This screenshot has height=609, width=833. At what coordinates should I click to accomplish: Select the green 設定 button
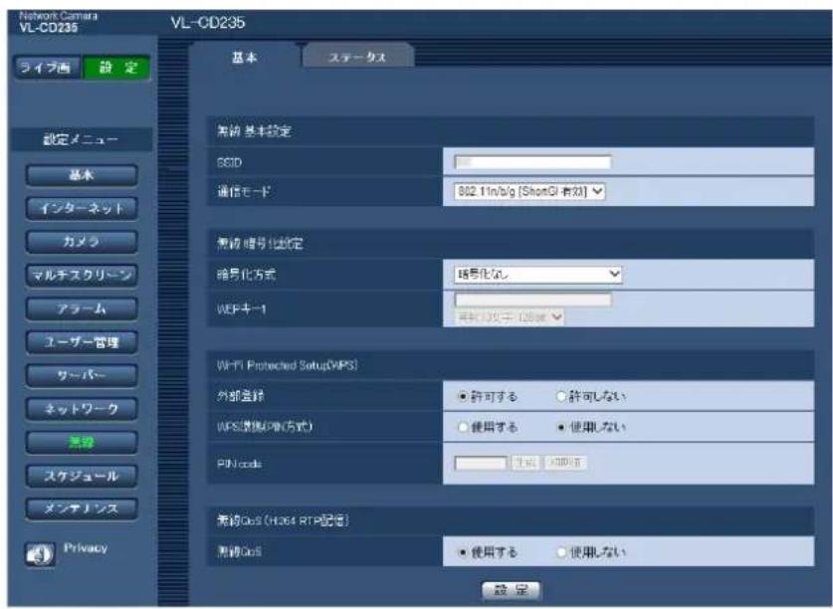116,68
